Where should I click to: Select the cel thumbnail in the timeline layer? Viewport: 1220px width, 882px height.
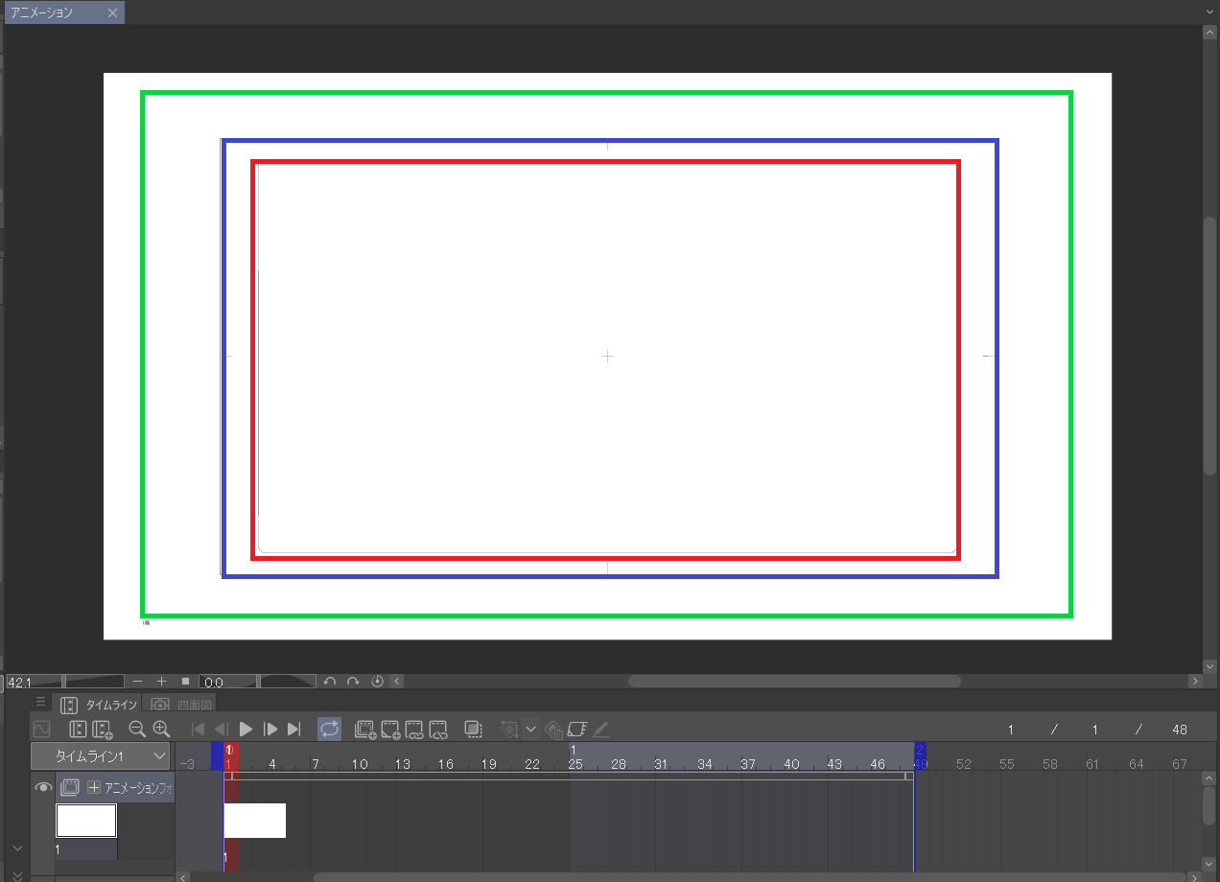[86, 821]
